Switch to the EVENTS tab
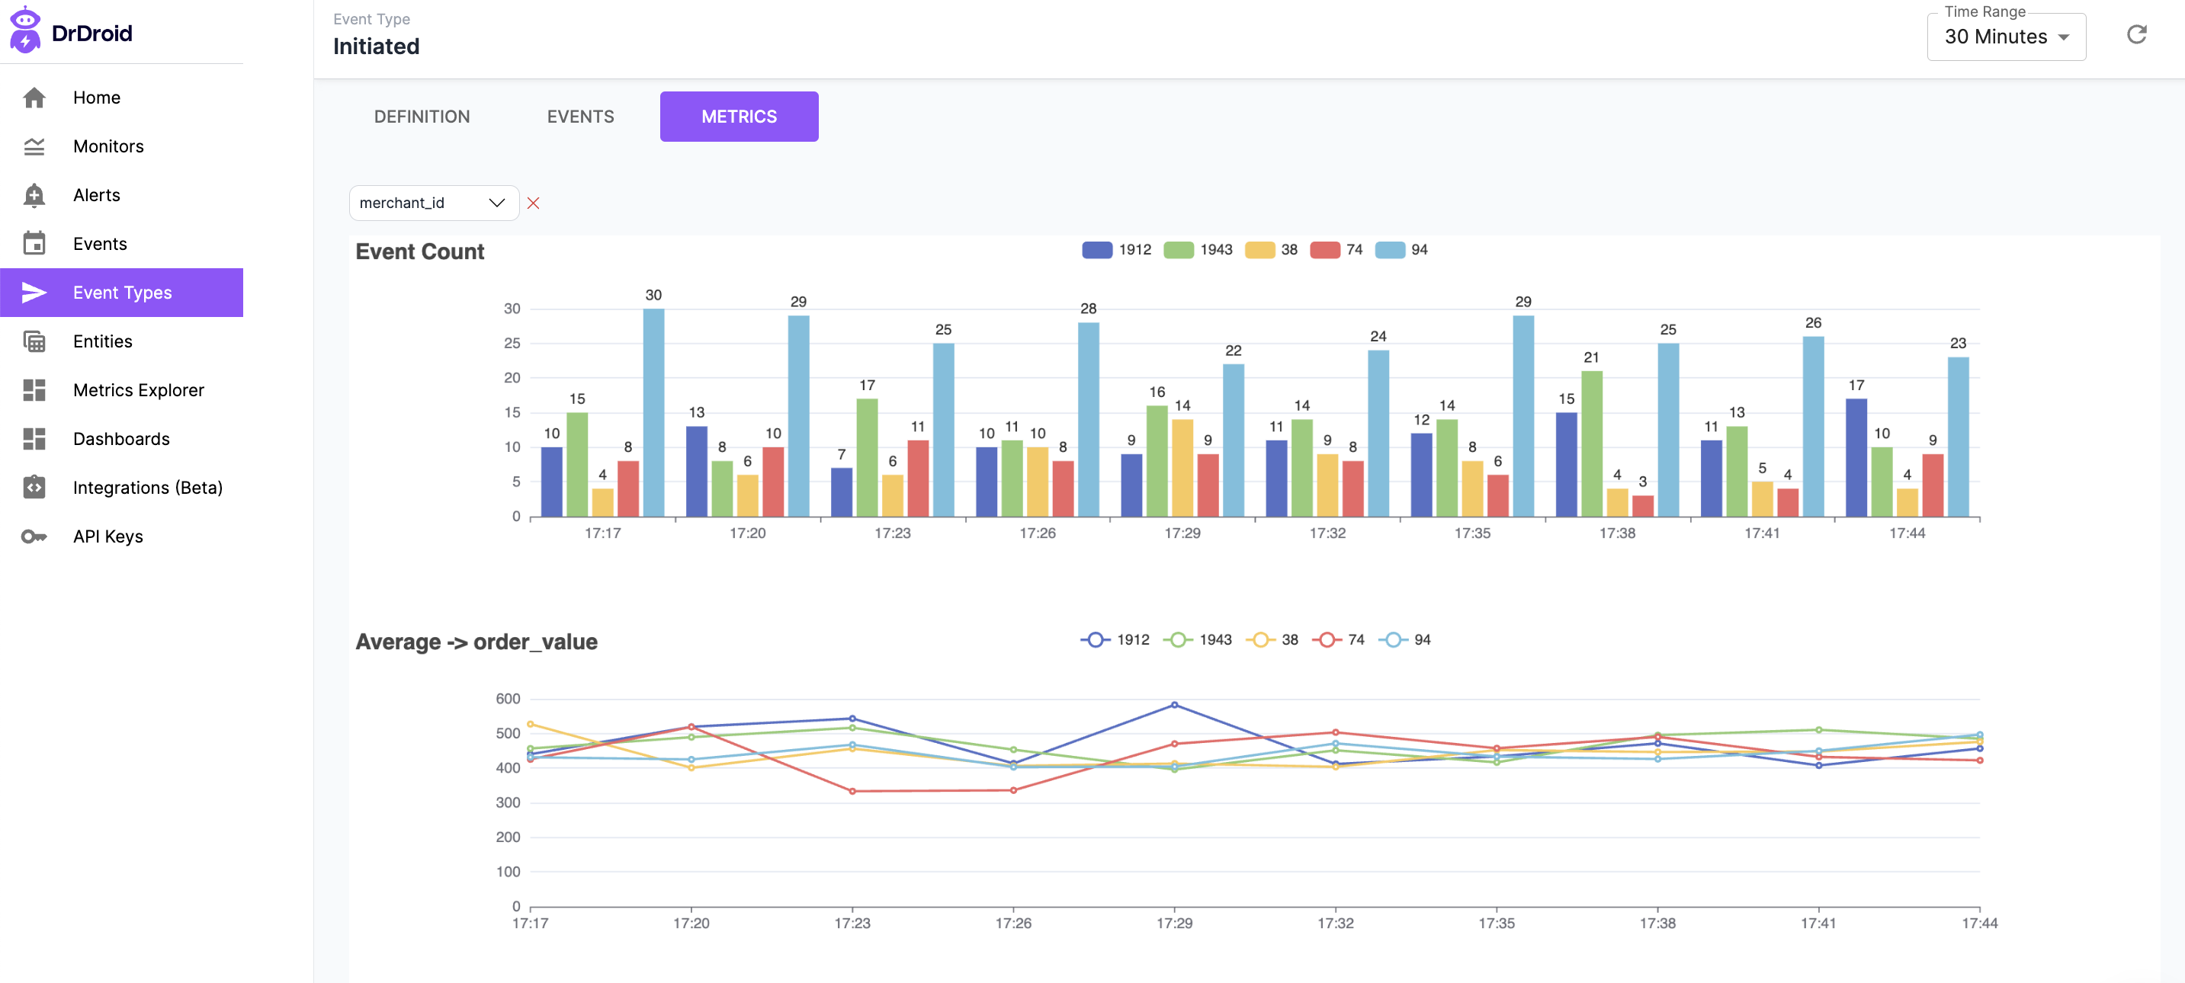Screen dimensions: 2185x983 click(580, 117)
